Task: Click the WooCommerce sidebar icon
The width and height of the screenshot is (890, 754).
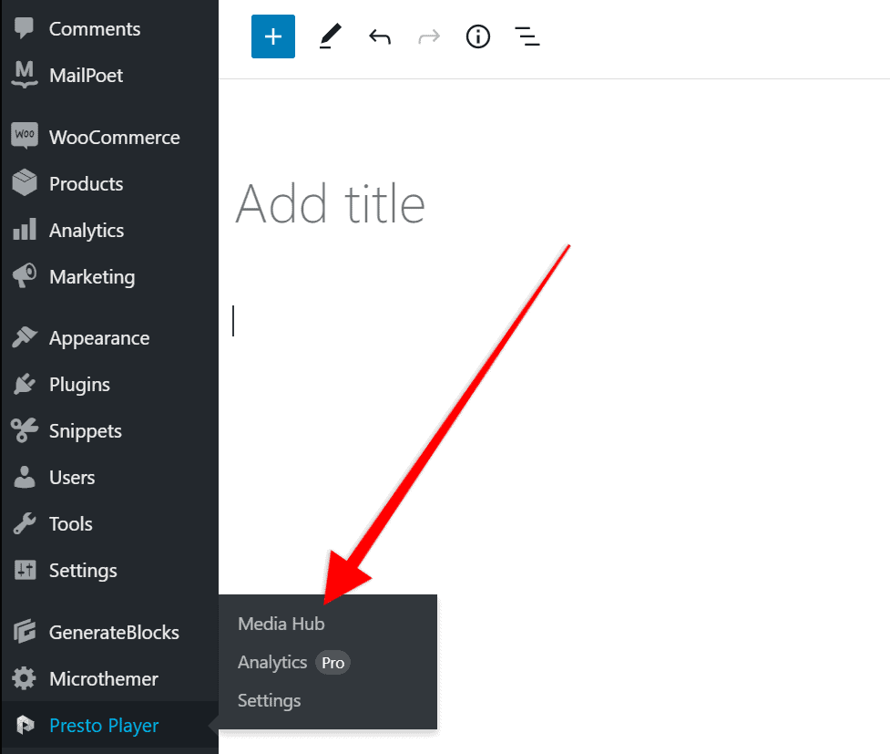Action: [x=23, y=136]
